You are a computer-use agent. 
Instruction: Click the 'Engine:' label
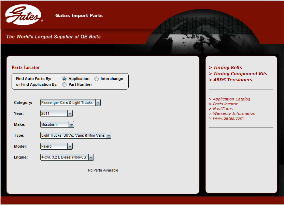[21, 157]
